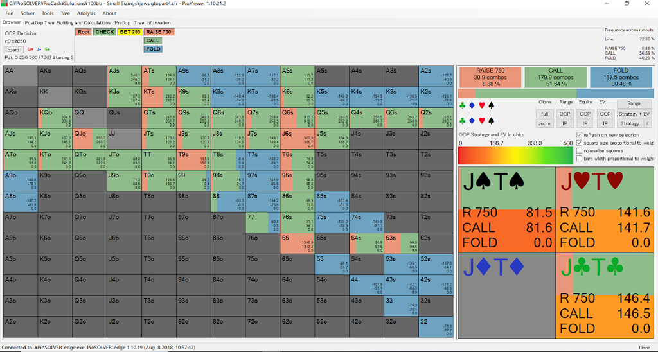
Task: Click the 22 cell in the hand grid
Action: click(436, 327)
